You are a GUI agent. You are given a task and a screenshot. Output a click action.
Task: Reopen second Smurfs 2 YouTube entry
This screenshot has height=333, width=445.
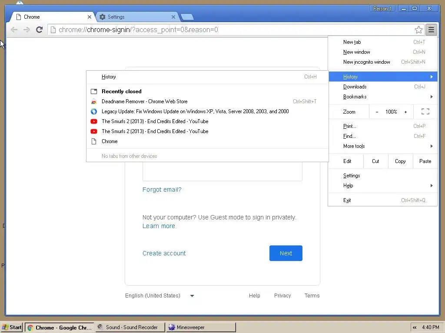(x=207, y=131)
